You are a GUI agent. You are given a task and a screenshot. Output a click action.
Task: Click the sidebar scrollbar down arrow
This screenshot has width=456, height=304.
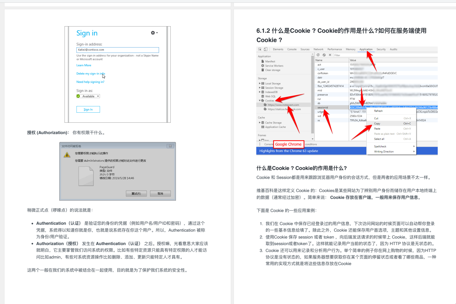[x=313, y=139]
